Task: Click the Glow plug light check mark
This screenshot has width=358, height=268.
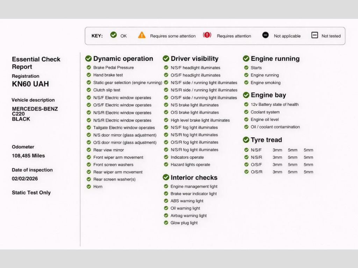Action: pos(166,223)
